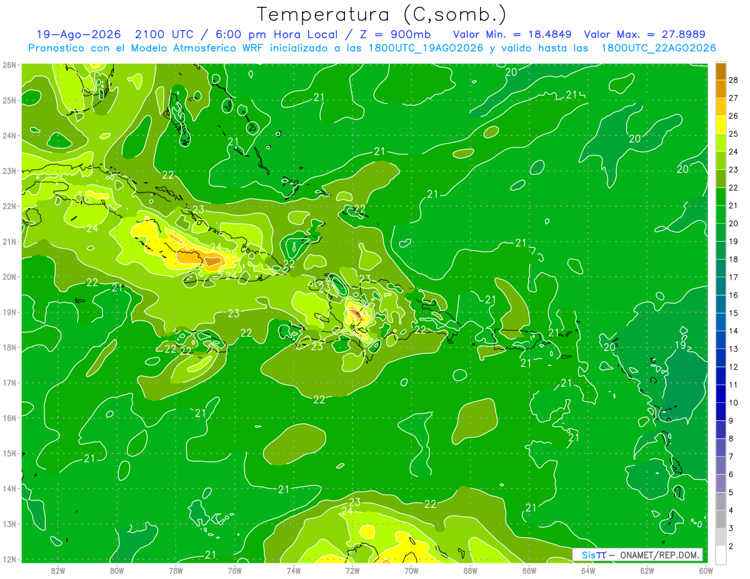
Task: Click the 60W longitude axis label
Action: (705, 570)
